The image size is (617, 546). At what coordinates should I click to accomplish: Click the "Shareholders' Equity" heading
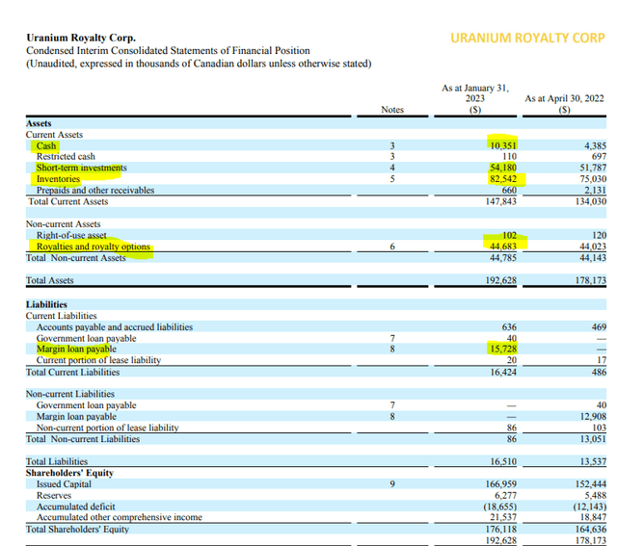69,473
